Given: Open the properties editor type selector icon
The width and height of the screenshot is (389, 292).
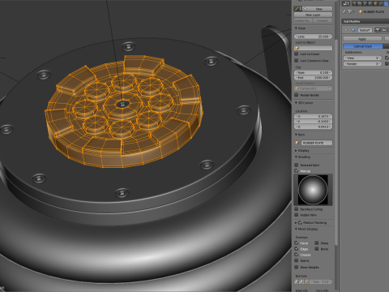Looking at the screenshot, I should [x=346, y=3].
